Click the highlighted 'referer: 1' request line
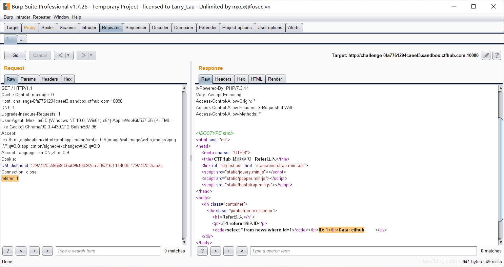Viewport: 504px width, 267px height. [x=10, y=179]
